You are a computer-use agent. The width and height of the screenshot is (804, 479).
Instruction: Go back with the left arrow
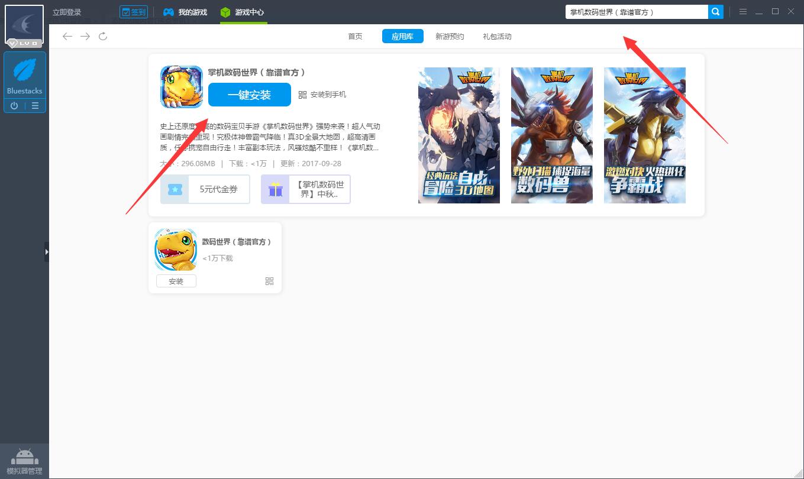point(67,37)
